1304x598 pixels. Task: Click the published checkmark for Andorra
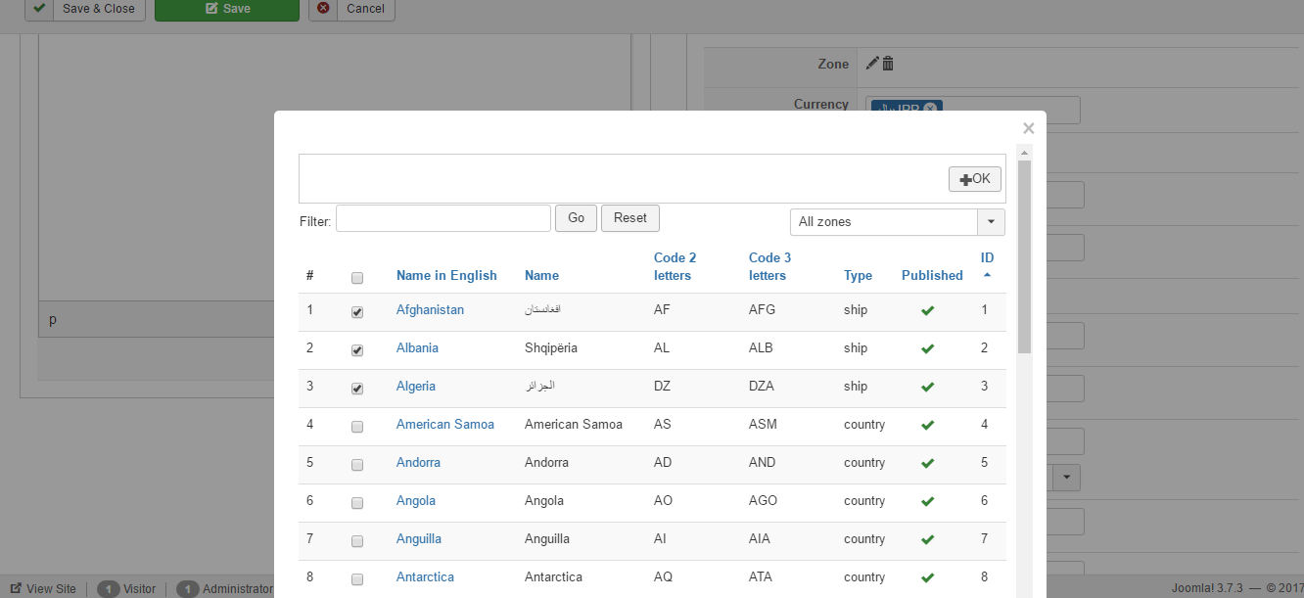[x=927, y=463]
